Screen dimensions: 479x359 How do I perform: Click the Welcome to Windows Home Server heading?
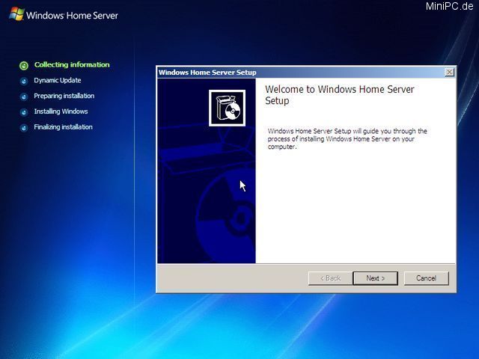pos(339,94)
